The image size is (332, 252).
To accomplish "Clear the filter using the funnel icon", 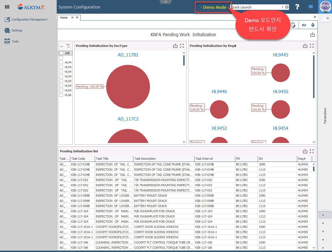I will tap(68, 46).
